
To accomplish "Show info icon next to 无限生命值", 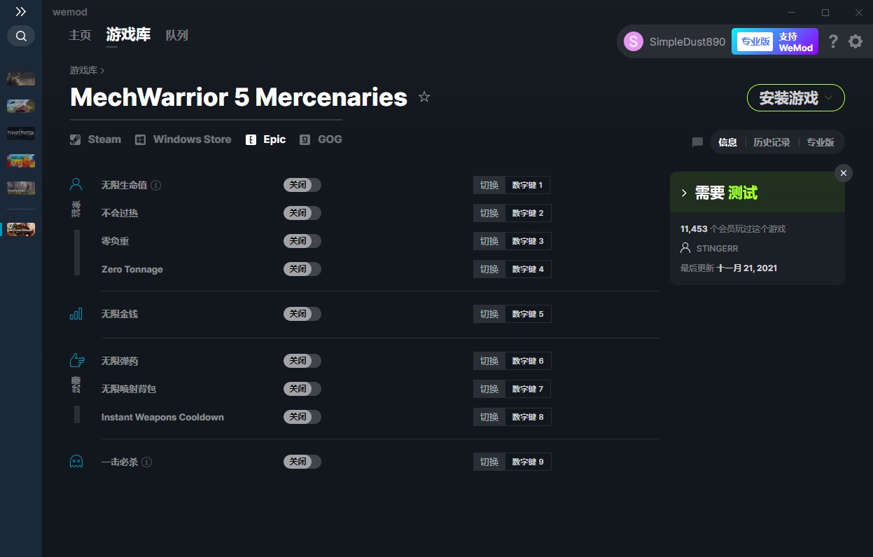I will [x=156, y=185].
